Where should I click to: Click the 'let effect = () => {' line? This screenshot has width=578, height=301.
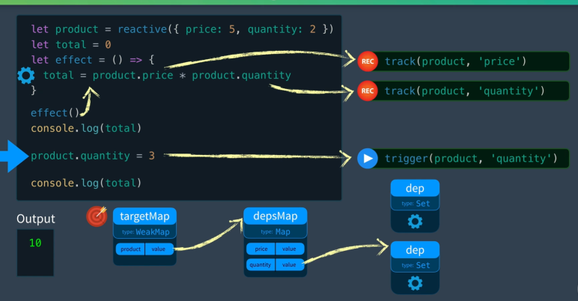pos(93,60)
